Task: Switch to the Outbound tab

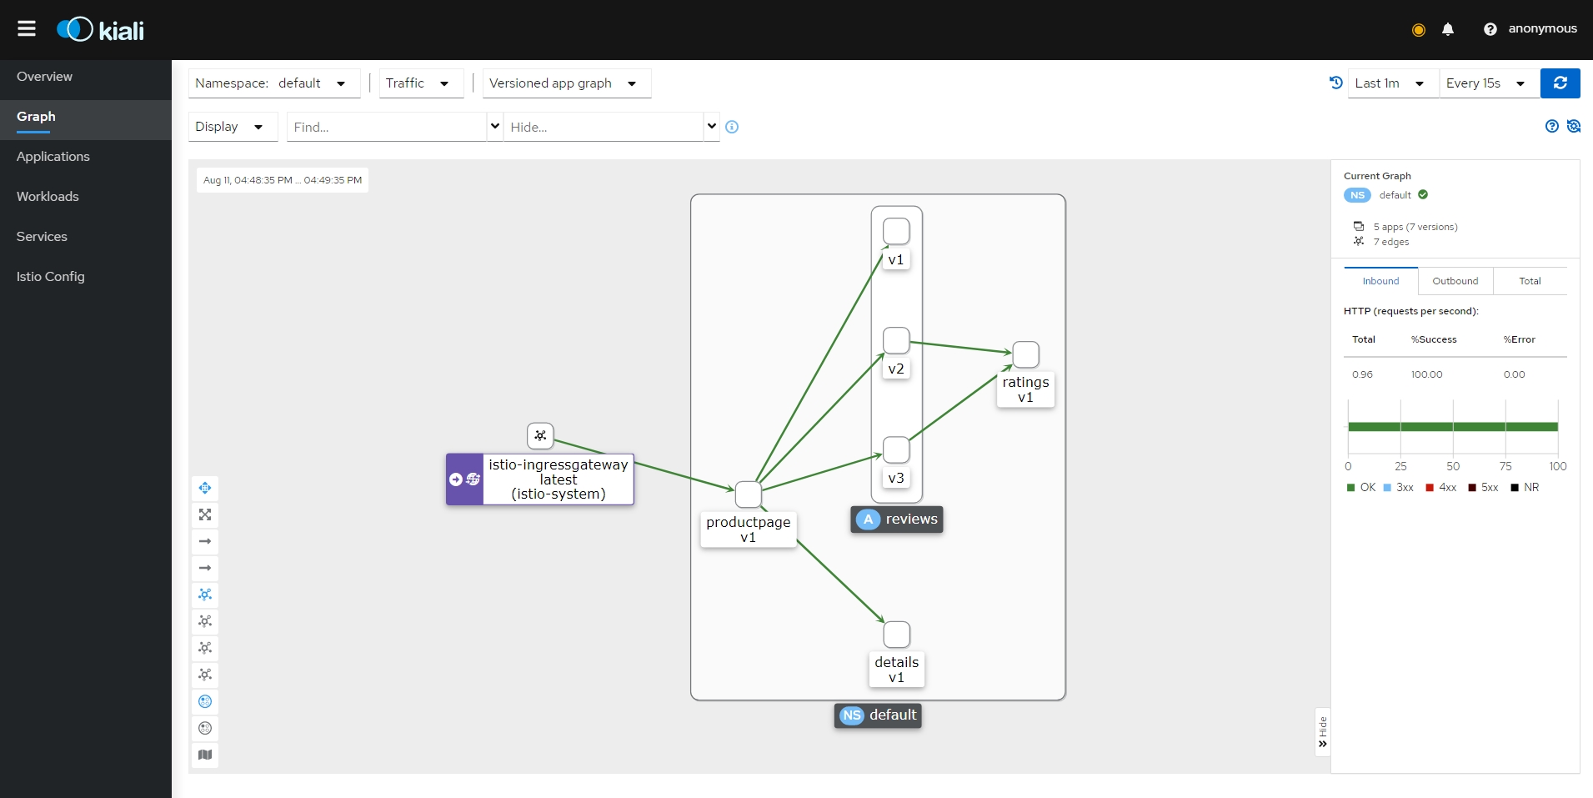Action: pyautogui.click(x=1455, y=281)
